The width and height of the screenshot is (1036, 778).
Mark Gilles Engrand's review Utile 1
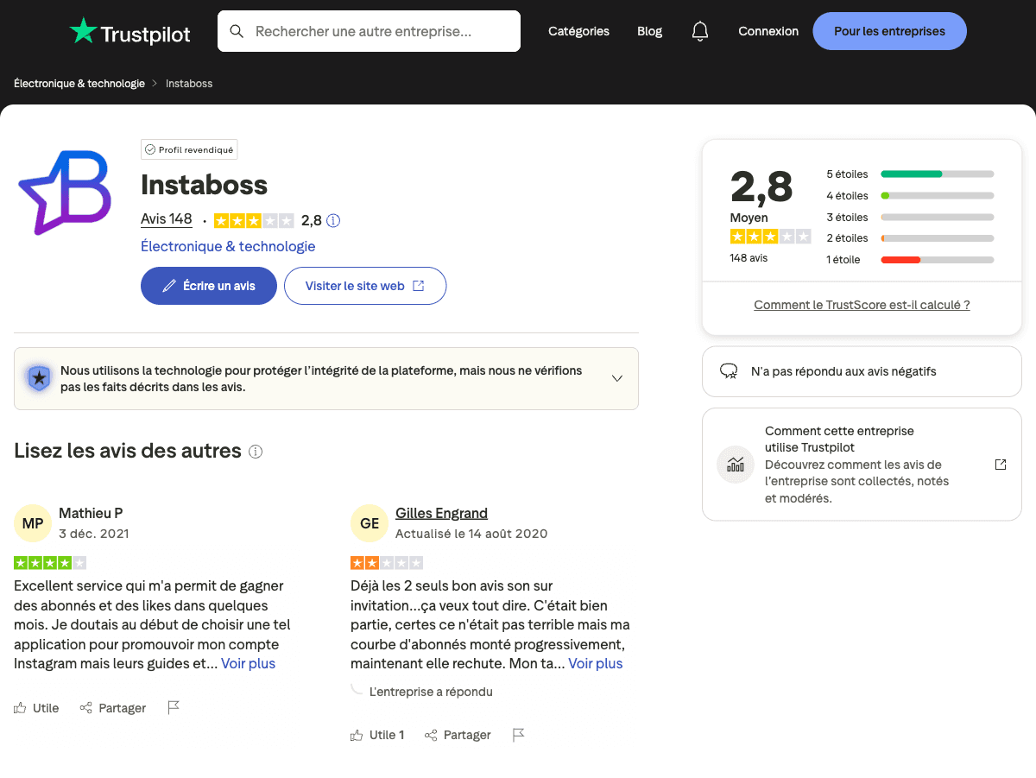(x=377, y=735)
